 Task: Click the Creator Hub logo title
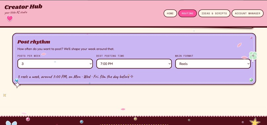24,7
